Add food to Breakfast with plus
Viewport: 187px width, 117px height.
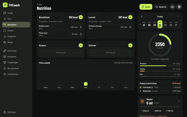coord(81,17)
